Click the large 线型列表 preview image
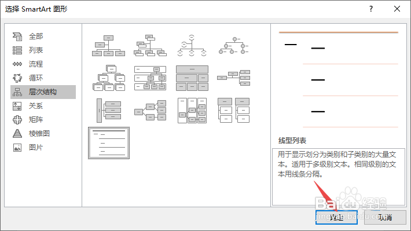 (x=339, y=79)
